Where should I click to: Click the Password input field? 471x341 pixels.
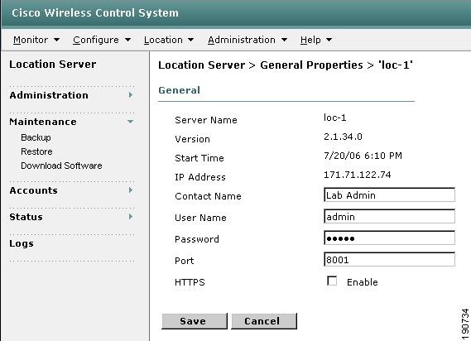[389, 238]
